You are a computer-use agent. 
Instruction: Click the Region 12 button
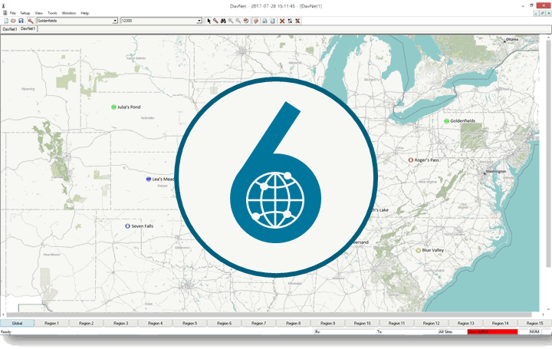point(431,323)
